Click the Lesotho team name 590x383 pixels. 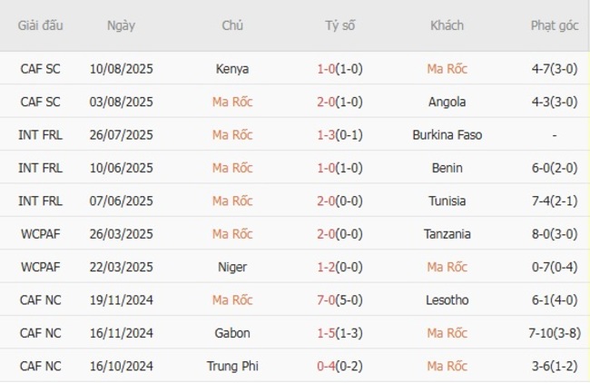coord(447,300)
